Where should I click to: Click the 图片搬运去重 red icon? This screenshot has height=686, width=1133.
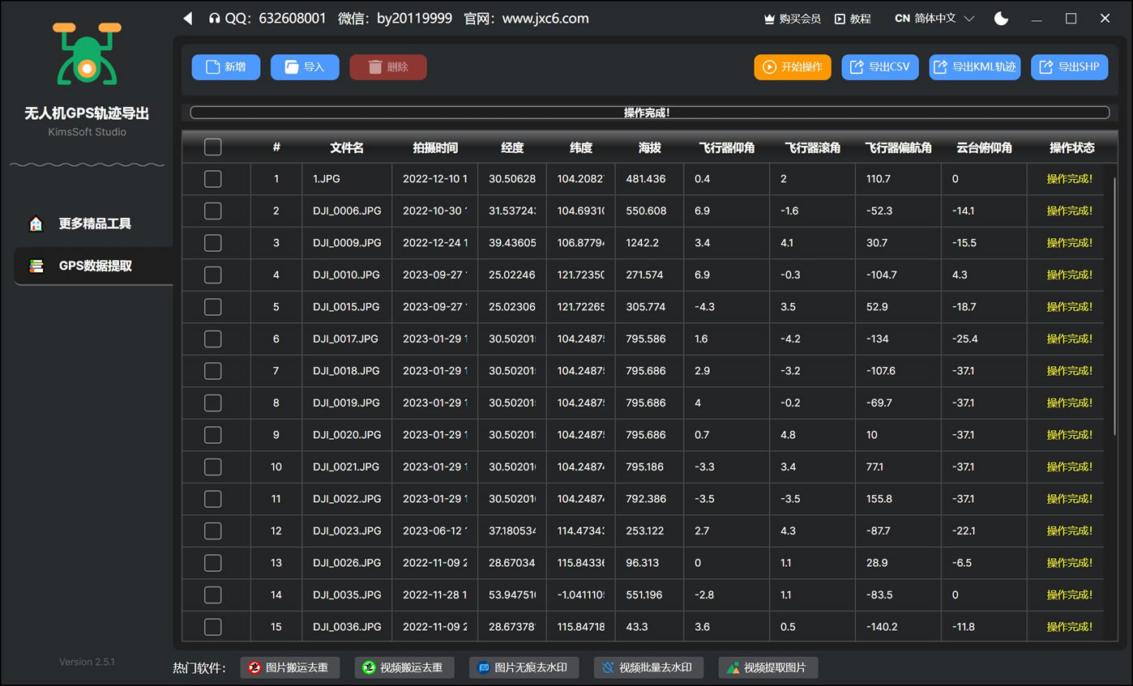254,667
